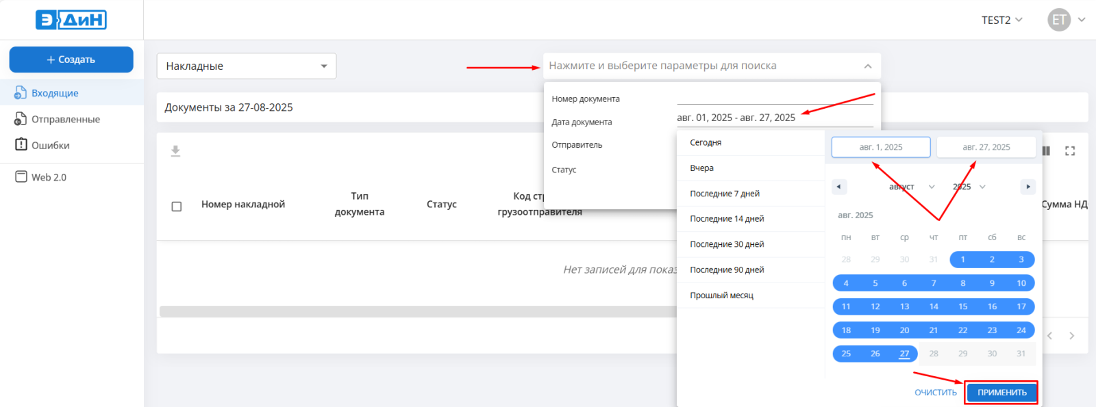This screenshot has height=407, width=1096.
Task: Toggle the select-all checkbox in table header
Action: pyautogui.click(x=177, y=207)
